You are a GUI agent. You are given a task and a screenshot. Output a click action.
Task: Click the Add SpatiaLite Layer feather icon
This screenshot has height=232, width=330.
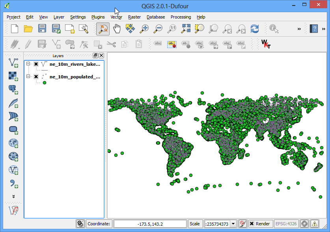click(x=13, y=103)
